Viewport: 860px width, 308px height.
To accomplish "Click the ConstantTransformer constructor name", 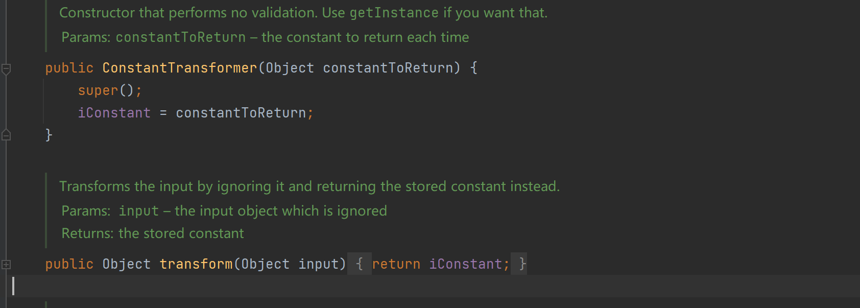I will [180, 68].
